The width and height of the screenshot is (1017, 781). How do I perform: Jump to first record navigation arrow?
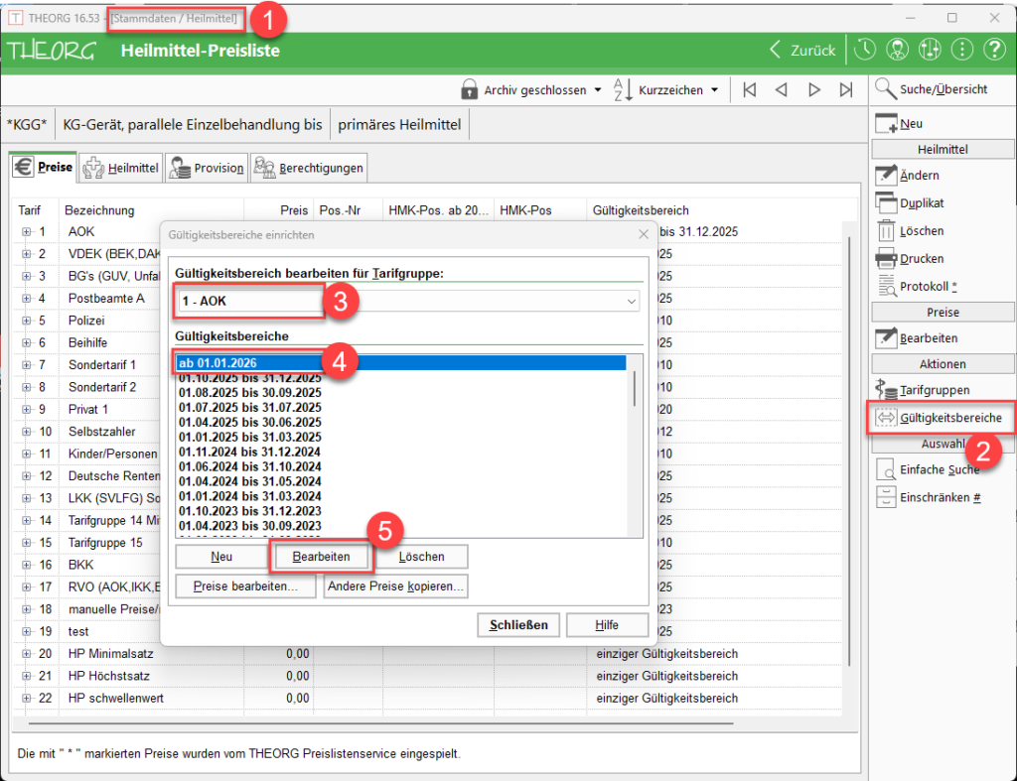pyautogui.click(x=749, y=90)
